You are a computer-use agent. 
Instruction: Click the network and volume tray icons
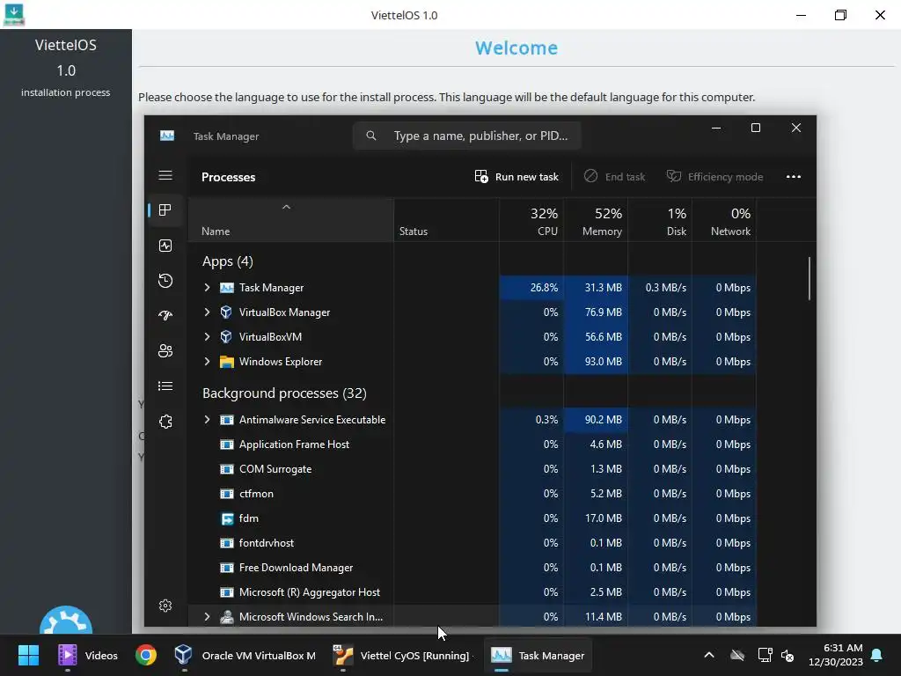[776, 655]
